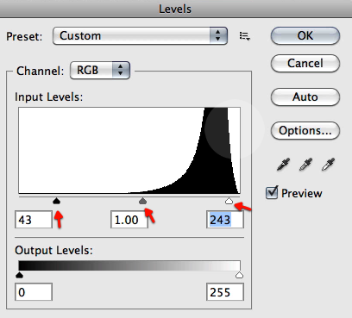352x318 pixels.
Task: Select the gray point eyedropper
Action: click(305, 165)
